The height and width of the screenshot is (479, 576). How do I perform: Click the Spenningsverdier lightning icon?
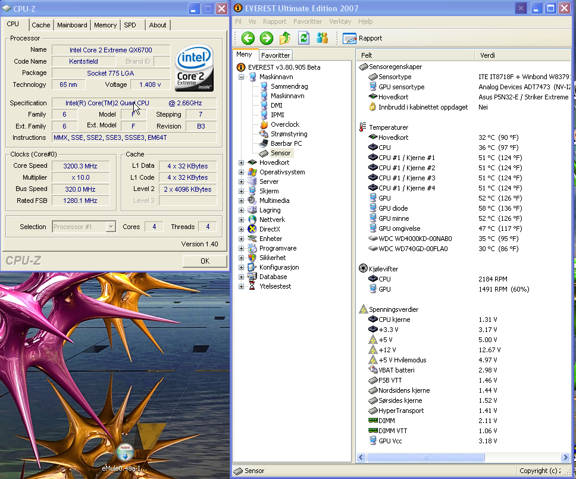pyautogui.click(x=363, y=309)
